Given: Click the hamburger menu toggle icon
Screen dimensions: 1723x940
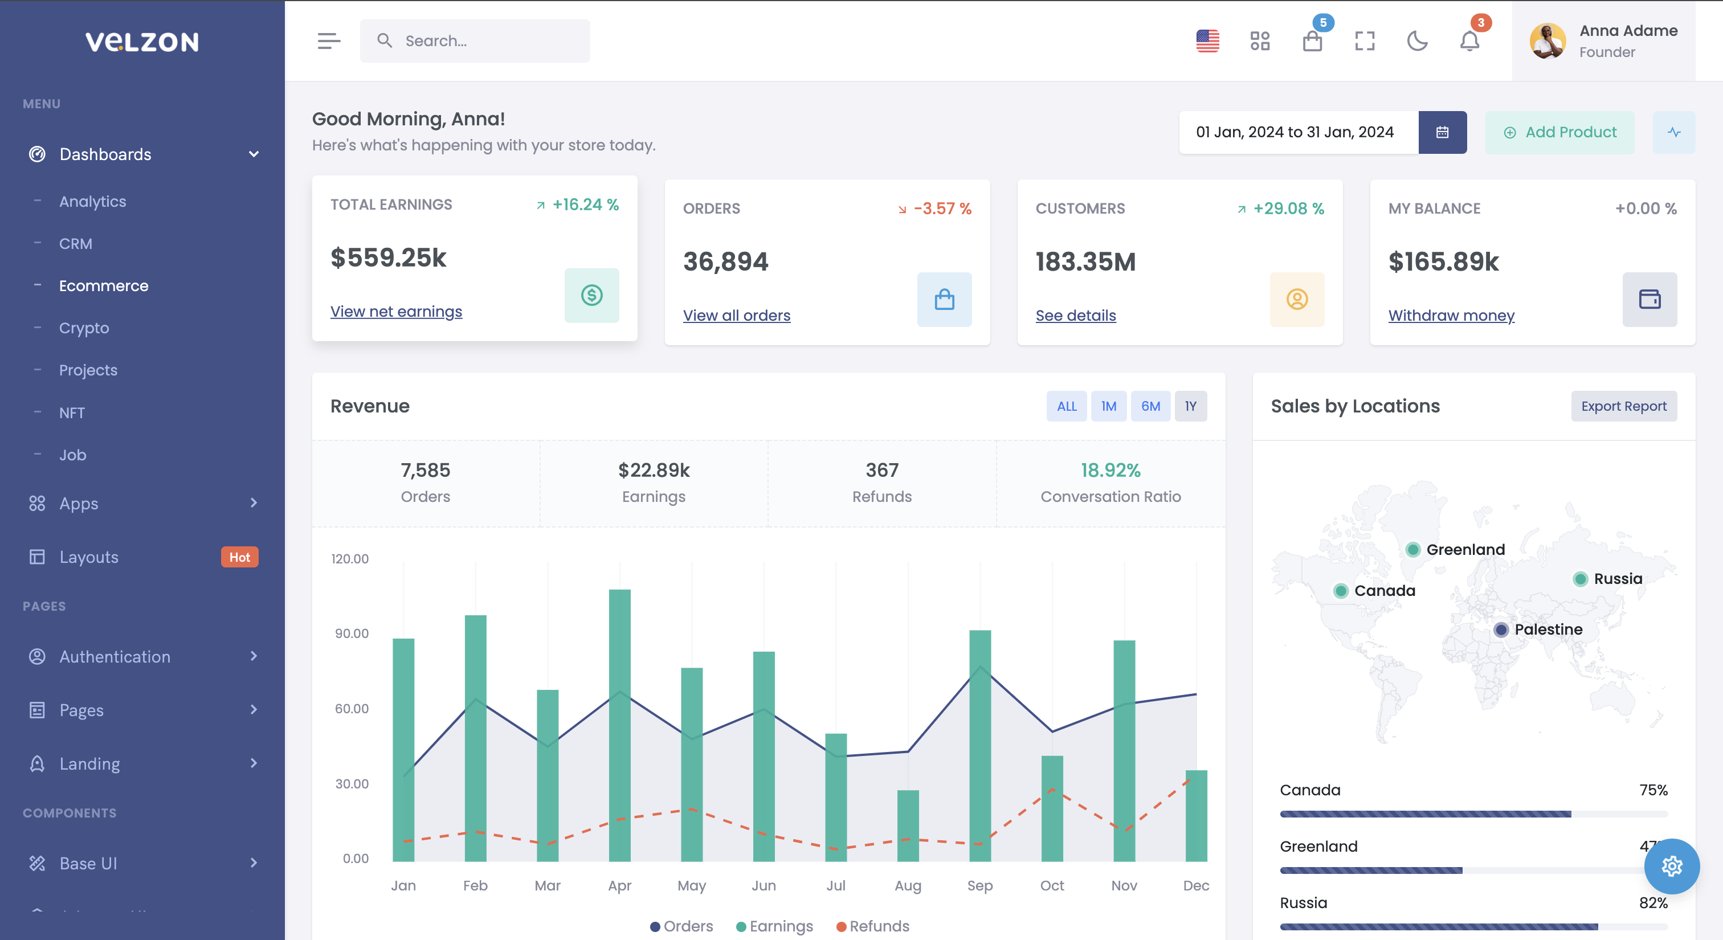Looking at the screenshot, I should pyautogui.click(x=328, y=41).
